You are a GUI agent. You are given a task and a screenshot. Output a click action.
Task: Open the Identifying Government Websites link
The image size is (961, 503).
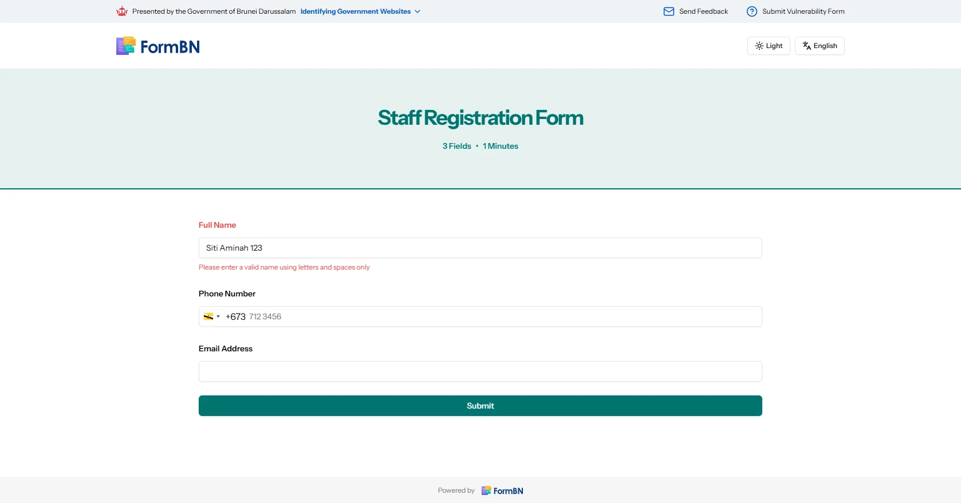point(355,11)
